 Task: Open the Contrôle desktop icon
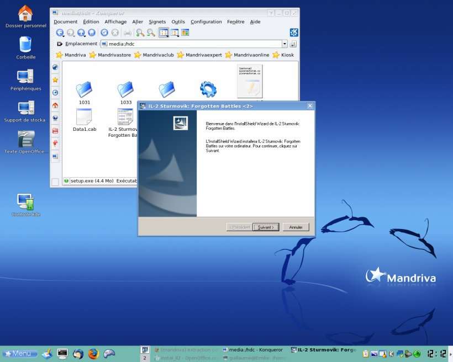[26, 205]
